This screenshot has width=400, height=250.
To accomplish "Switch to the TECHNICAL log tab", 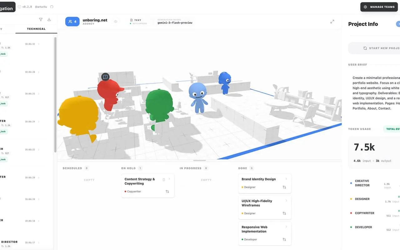I will pyautogui.click(x=36, y=29).
